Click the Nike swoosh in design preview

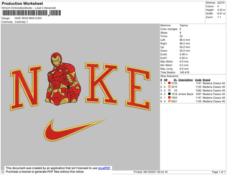coord(75,130)
